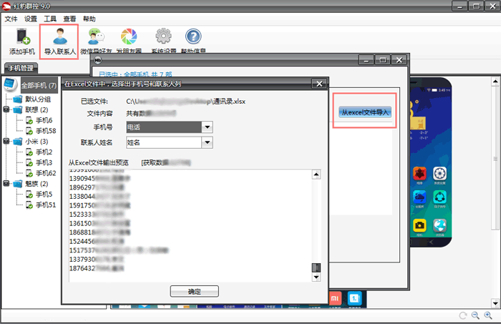
Task: Close the Excel column selection dialog
Action: click(x=319, y=84)
